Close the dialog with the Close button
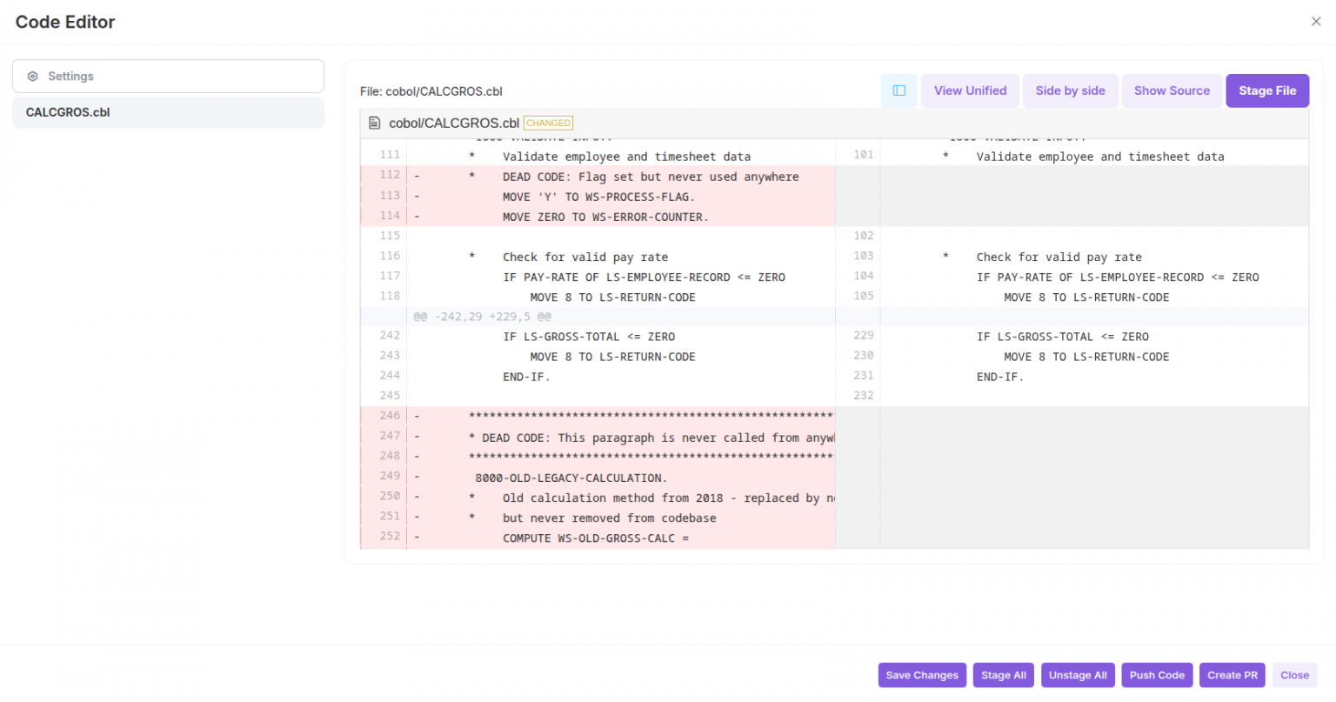Viewport: 1336px width, 702px height. click(x=1294, y=674)
